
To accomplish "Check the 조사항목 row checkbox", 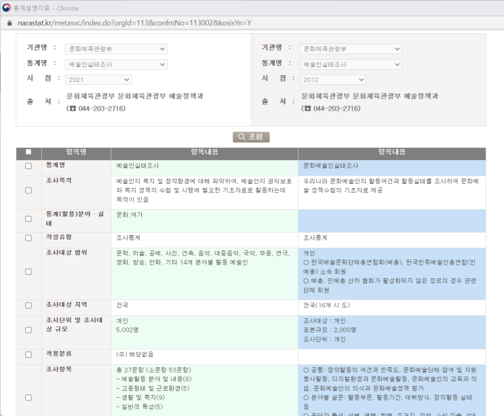I will point(28,398).
